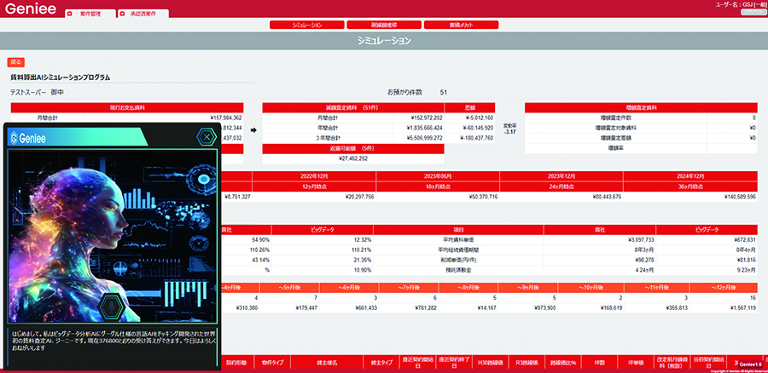Click the ¥781,282 amount cell

[425, 308]
